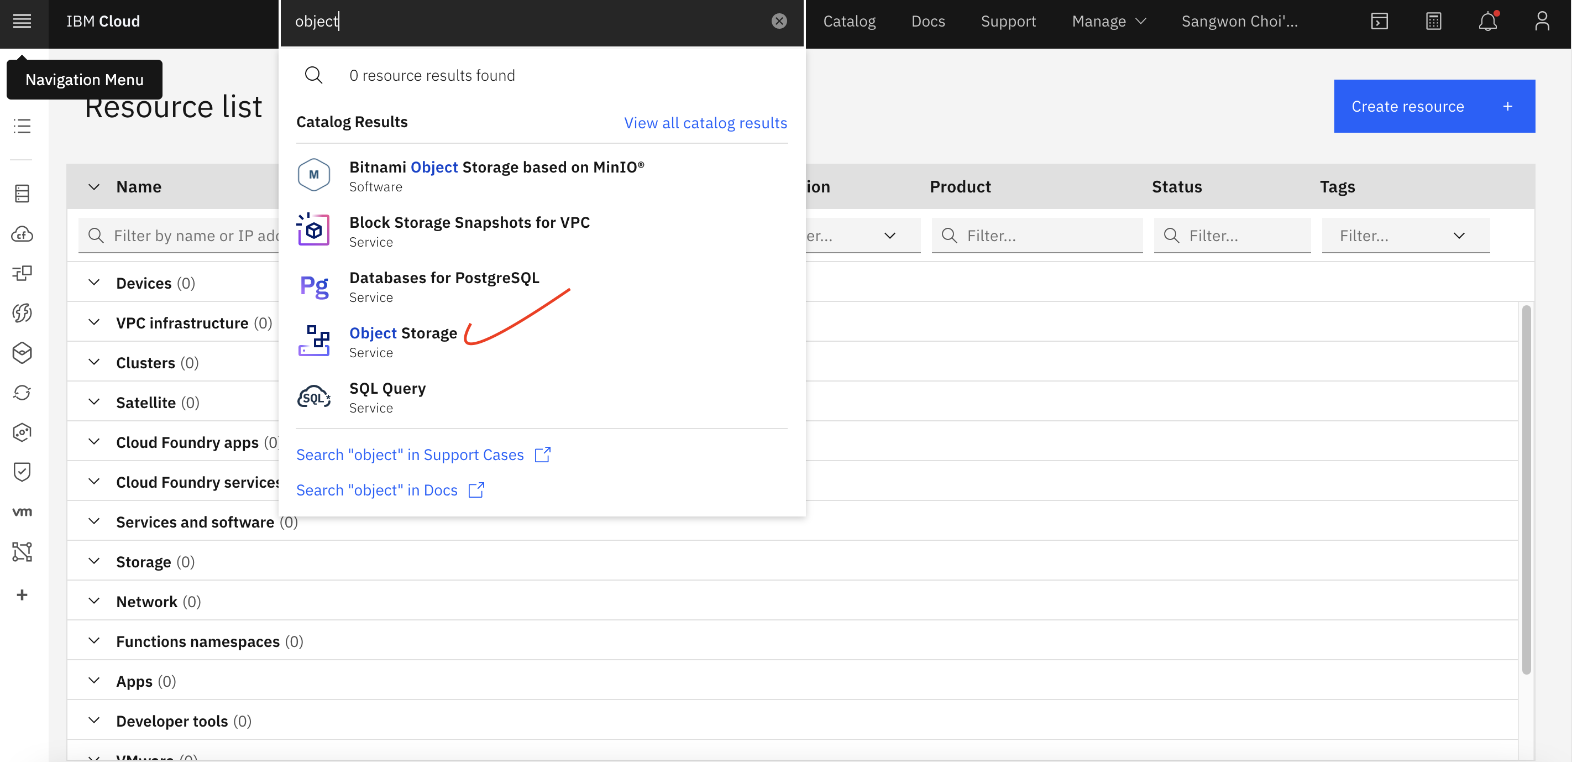This screenshot has width=1572, height=762.
Task: Select Object Storage catalog result
Action: point(403,333)
